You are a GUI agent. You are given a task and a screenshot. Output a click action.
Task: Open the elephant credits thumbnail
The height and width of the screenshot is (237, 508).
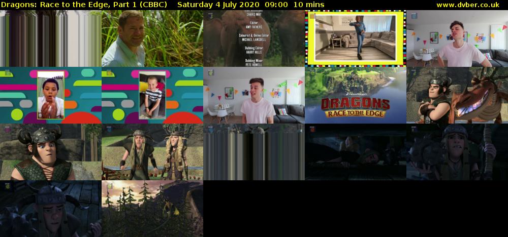254,38
